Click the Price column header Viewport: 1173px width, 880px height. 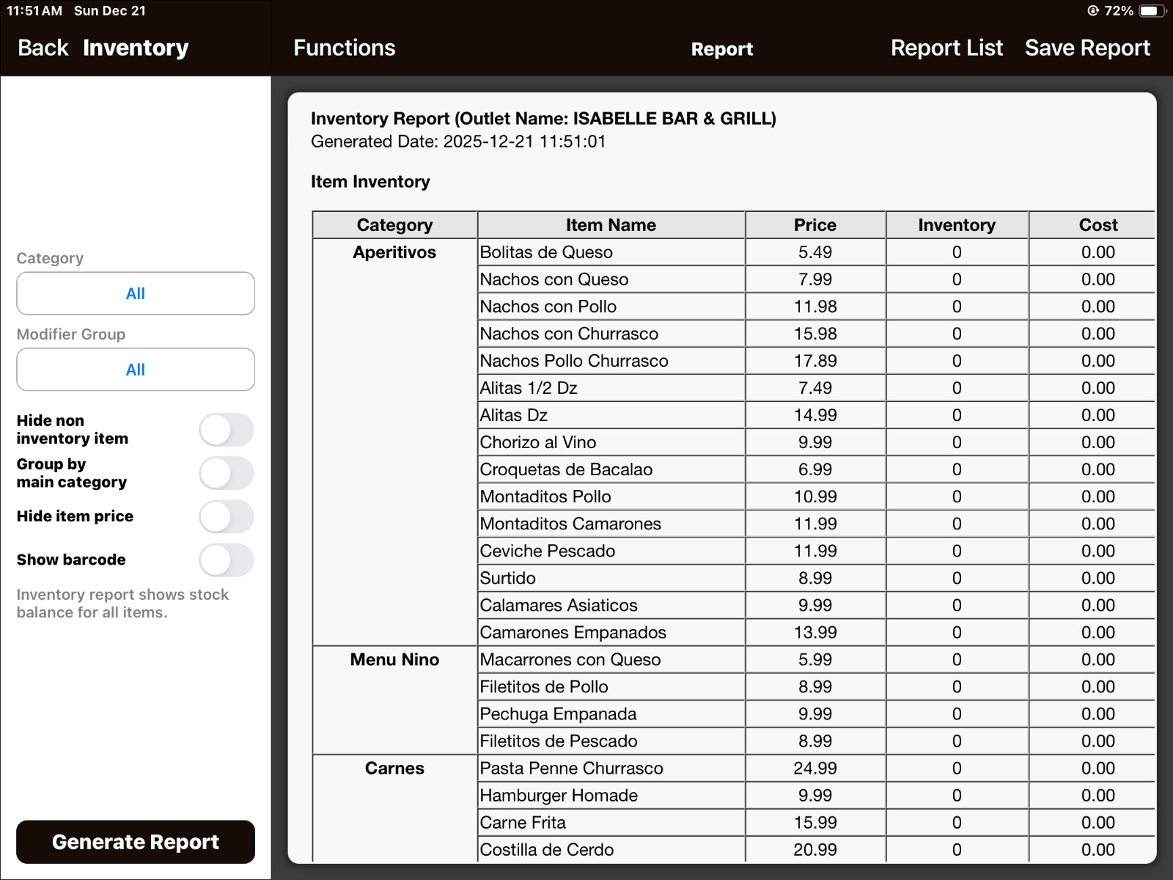(815, 225)
